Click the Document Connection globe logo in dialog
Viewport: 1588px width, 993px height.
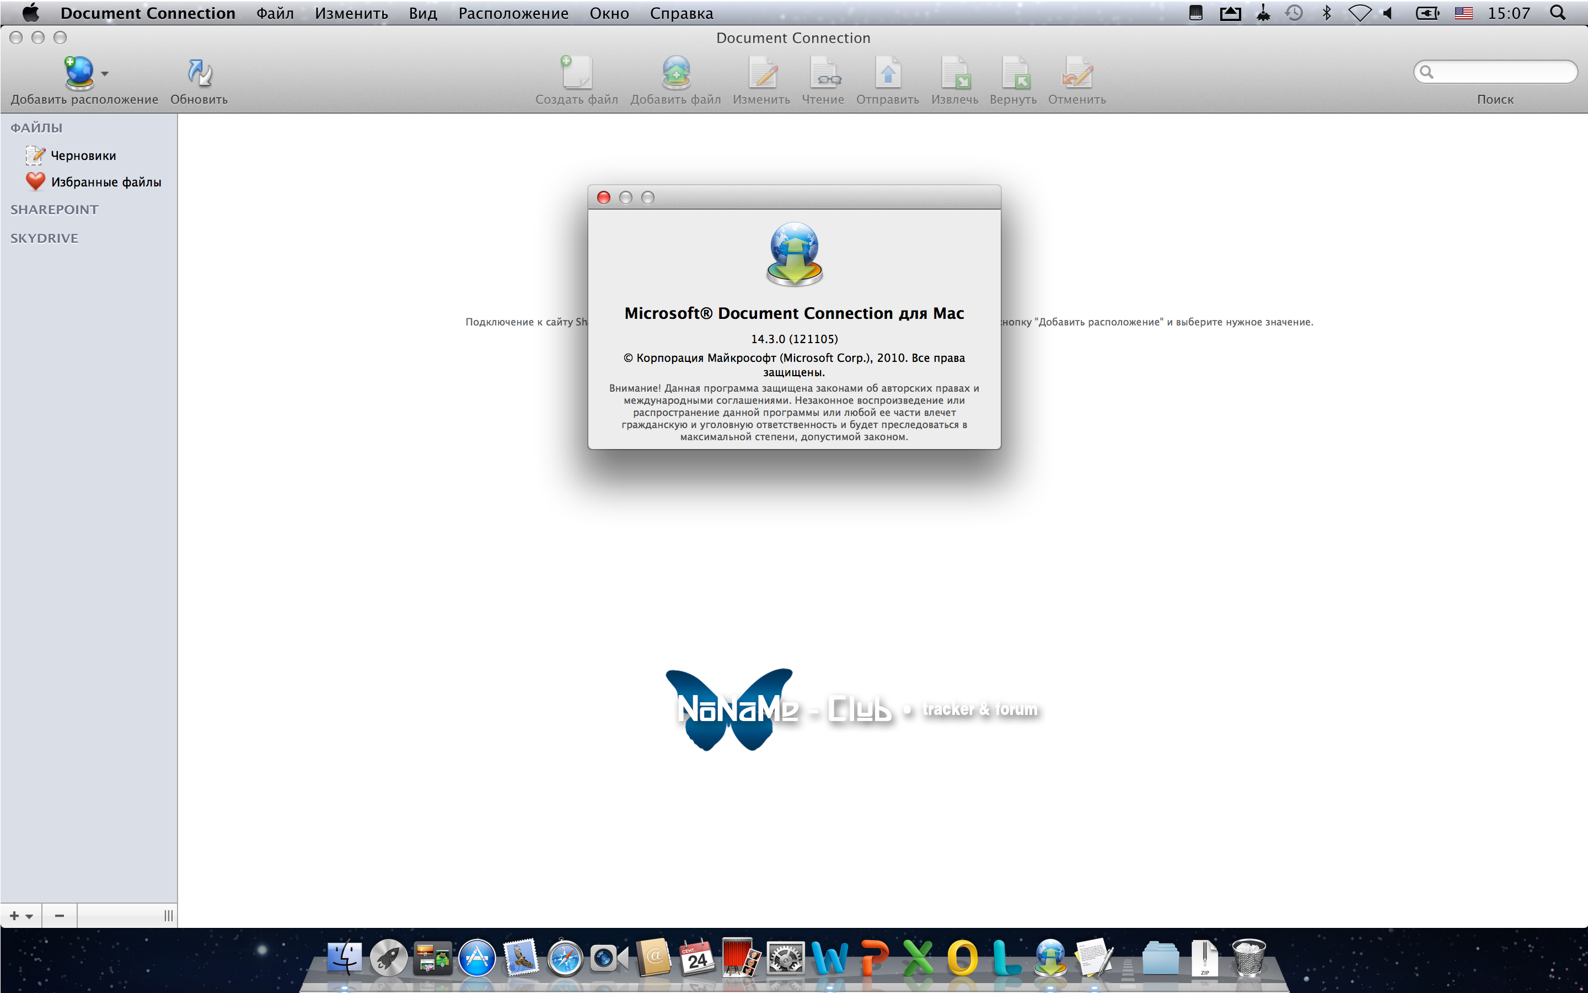click(x=795, y=254)
